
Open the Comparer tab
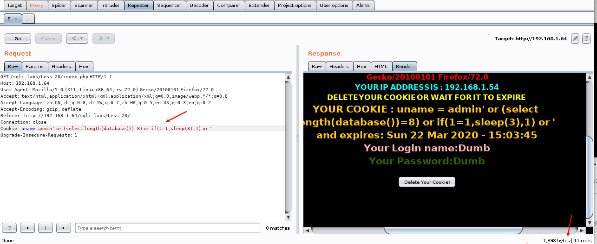click(x=229, y=5)
